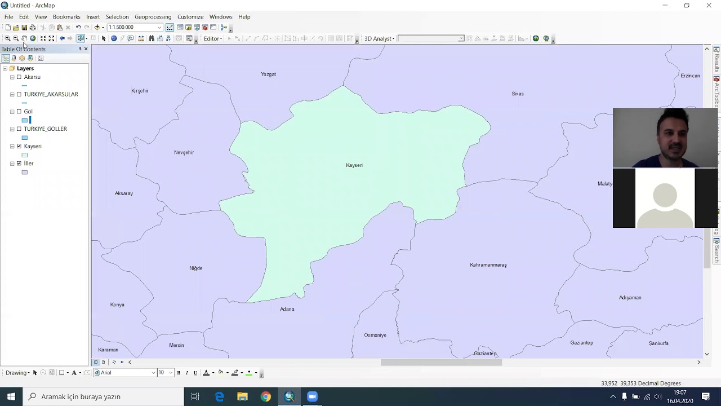Uncheck the Iller layer checkbox

coord(19,164)
